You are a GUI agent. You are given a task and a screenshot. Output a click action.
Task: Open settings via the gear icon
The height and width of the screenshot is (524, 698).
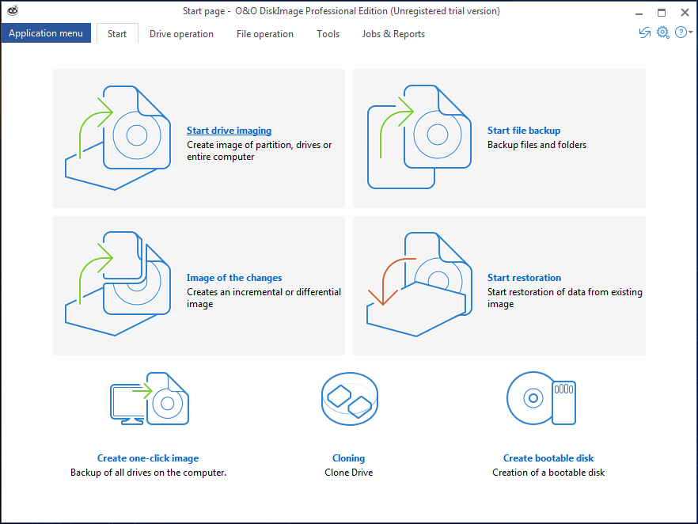pos(663,32)
